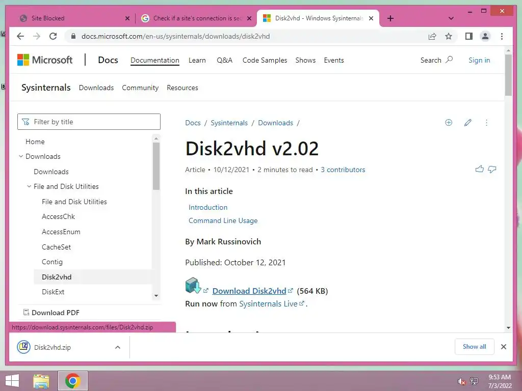Viewport: 522px width, 391px height.
Task: Open the Learn menu item
Action: 197,60
